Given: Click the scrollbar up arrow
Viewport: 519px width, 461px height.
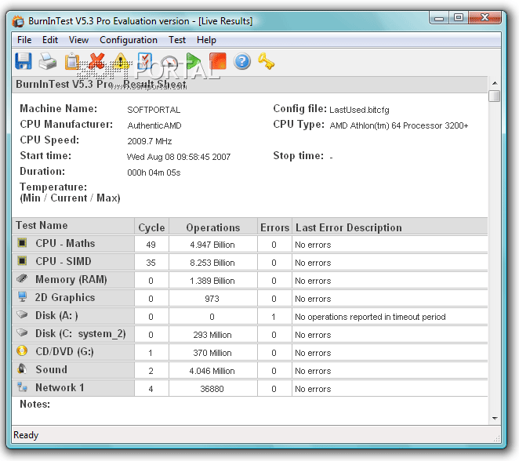Looking at the screenshot, I should [x=495, y=83].
